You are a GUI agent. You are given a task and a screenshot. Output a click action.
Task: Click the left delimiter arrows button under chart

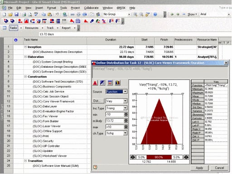(133, 157)
